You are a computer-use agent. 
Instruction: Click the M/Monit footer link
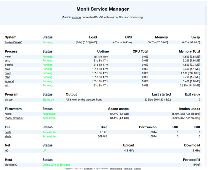coord(137,169)
